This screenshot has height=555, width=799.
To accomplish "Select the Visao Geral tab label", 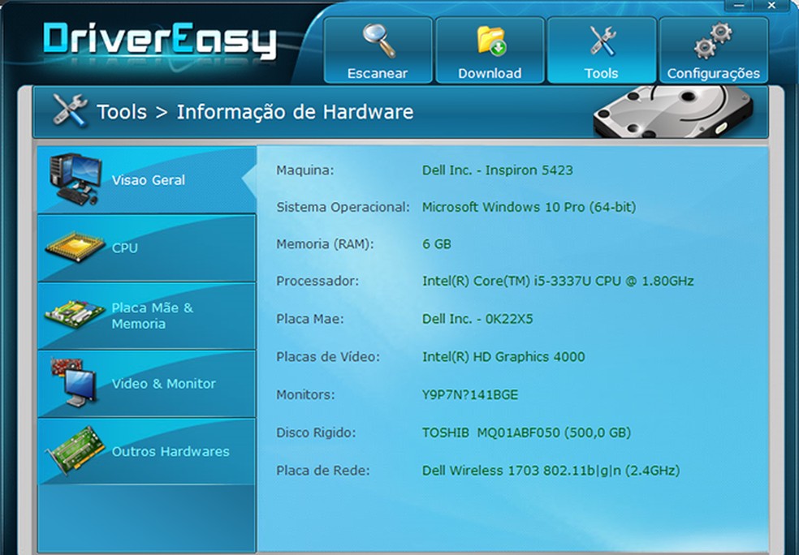I will click(149, 180).
